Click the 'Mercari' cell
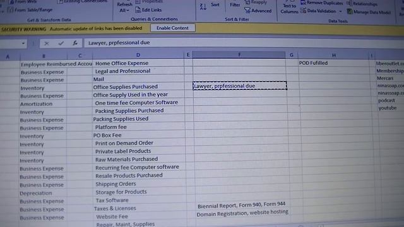404x227 pixels. click(x=385, y=78)
